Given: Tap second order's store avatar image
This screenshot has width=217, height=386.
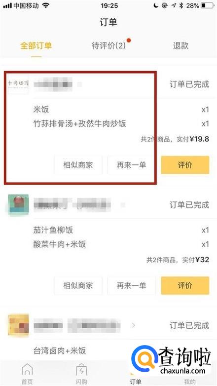Looking at the screenshot, I should (18, 204).
